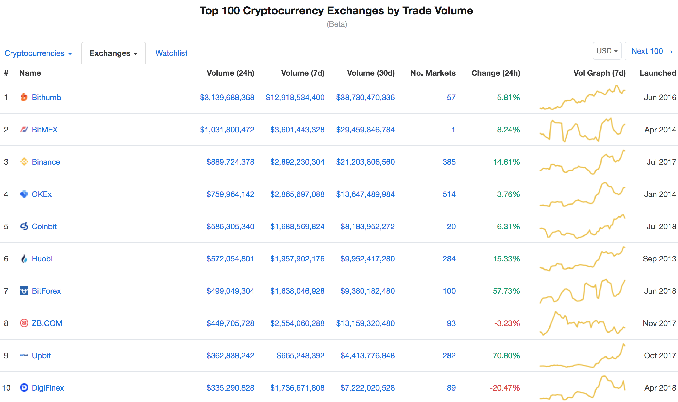Sort by Change (24h) column header
The width and height of the screenshot is (678, 402).
click(x=496, y=73)
